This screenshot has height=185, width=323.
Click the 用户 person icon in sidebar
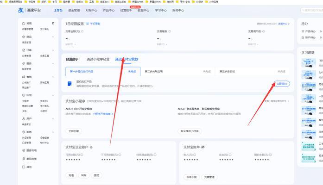pos(24,118)
